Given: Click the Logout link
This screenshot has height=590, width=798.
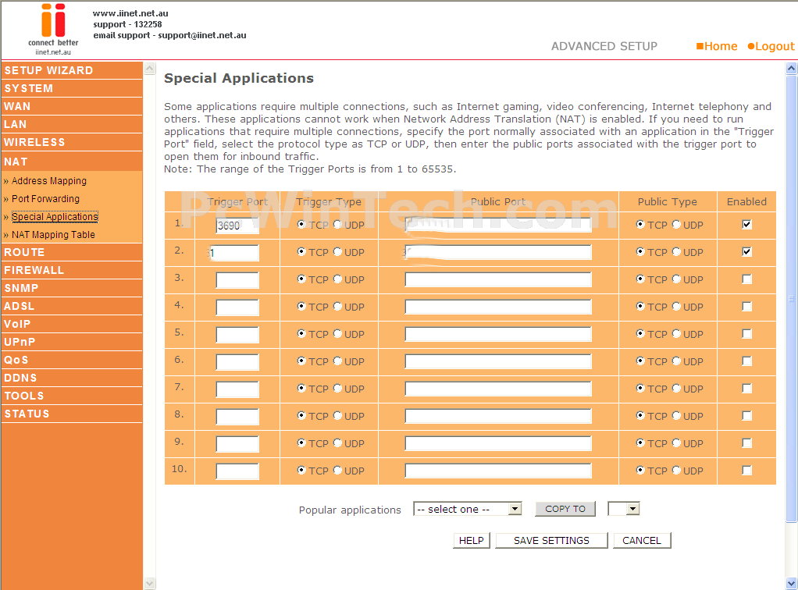Looking at the screenshot, I should coord(771,46).
